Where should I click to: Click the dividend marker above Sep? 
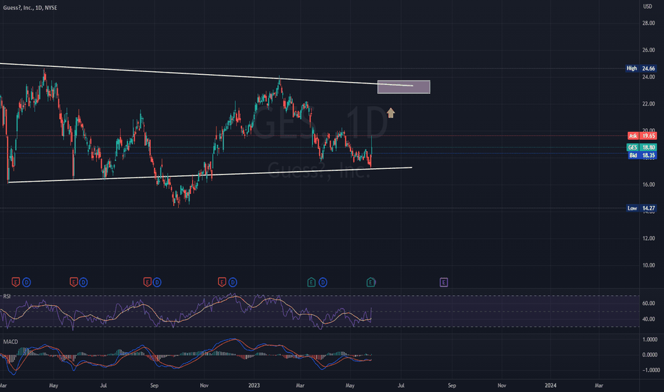tap(157, 282)
